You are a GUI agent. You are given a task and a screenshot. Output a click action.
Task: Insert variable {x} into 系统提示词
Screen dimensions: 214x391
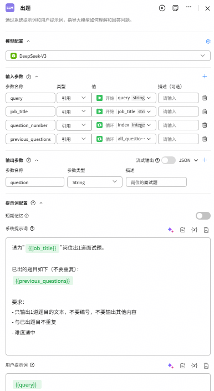[x=194, y=230]
